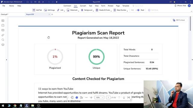Open the File menu
Screen dimensions: 193x108
[x=4, y=6]
